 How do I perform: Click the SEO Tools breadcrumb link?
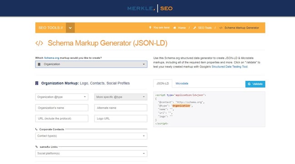point(205,28)
